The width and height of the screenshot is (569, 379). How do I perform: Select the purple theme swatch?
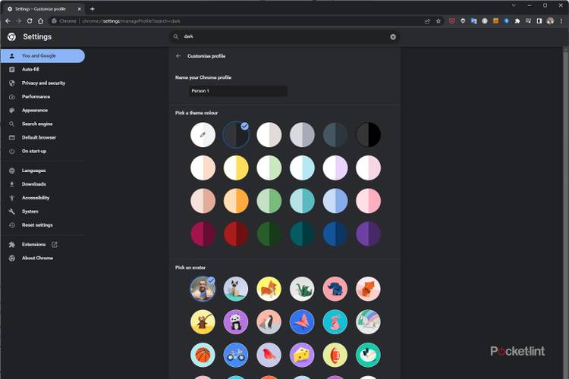368,234
